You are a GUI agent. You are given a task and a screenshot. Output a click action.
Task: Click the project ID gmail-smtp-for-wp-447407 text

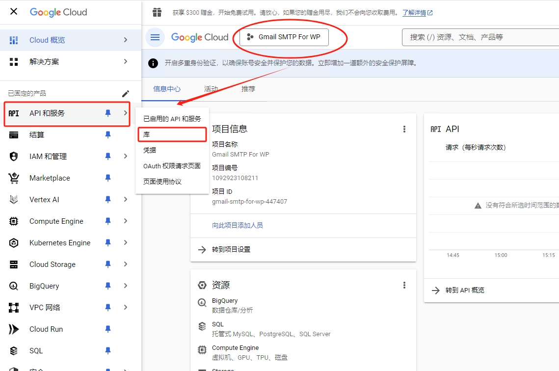click(x=249, y=201)
